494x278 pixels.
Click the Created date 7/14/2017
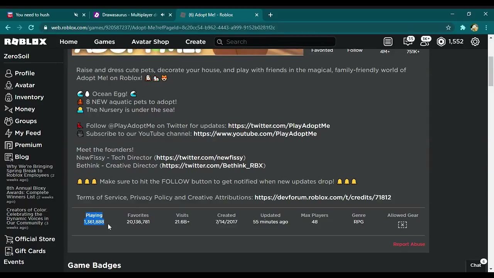tap(226, 222)
